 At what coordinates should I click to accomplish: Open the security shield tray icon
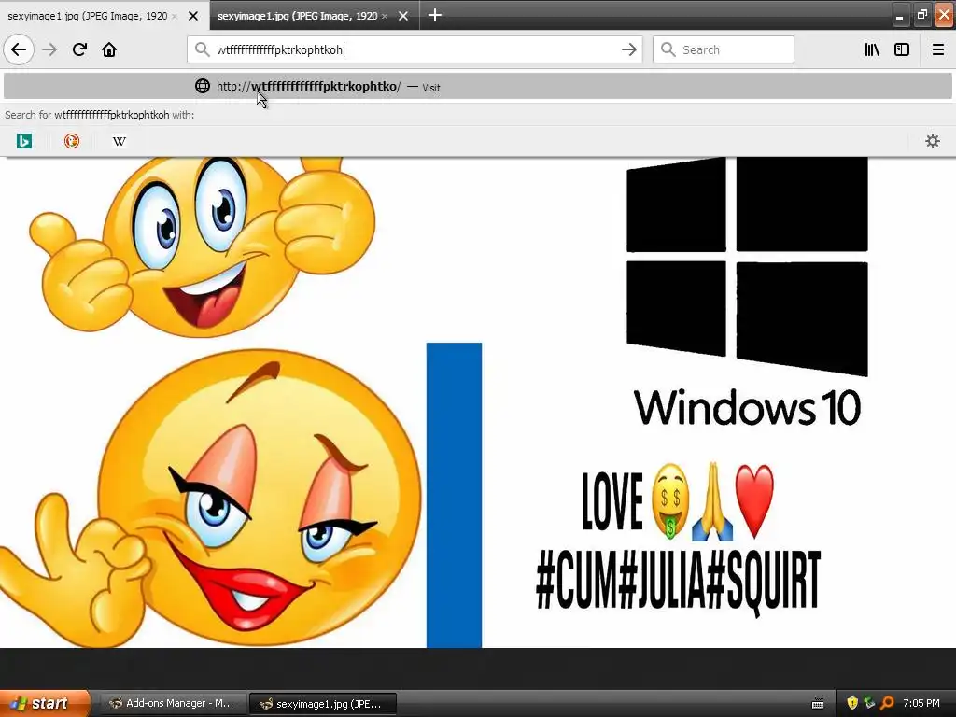(852, 703)
